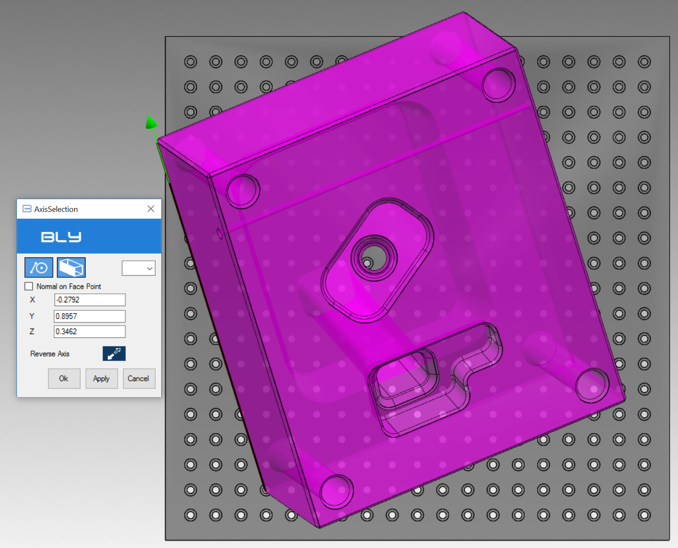Pick the top-right corner hole of the magenta part
This screenshot has height=548, width=678.
tap(499, 85)
